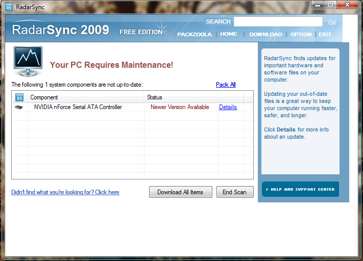Open the PACKZOOLA menu item

[194, 35]
